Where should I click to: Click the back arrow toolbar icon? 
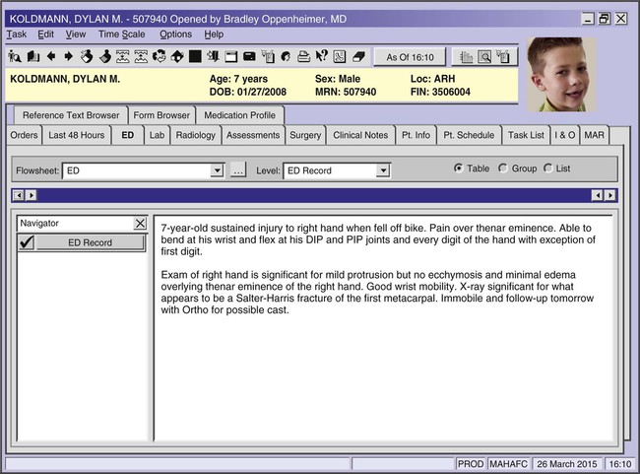click(x=50, y=56)
